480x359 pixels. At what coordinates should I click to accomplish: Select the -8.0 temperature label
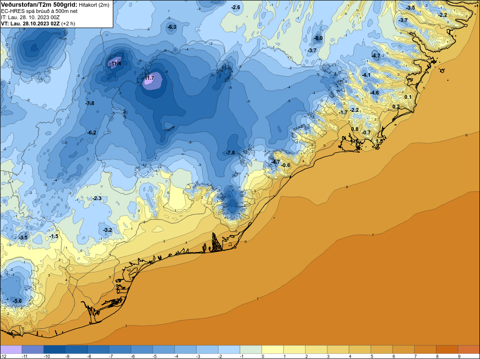click(318, 38)
